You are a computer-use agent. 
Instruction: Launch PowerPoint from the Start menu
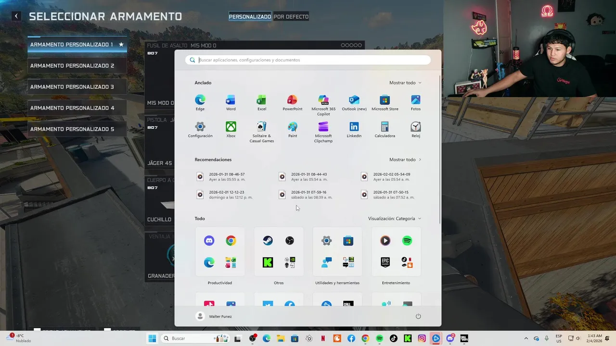pyautogui.click(x=293, y=103)
